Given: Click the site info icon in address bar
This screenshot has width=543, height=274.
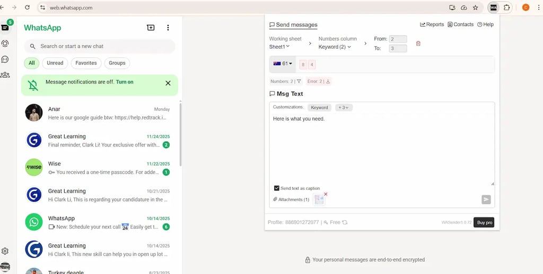Looking at the screenshot, I should tap(42, 7).
